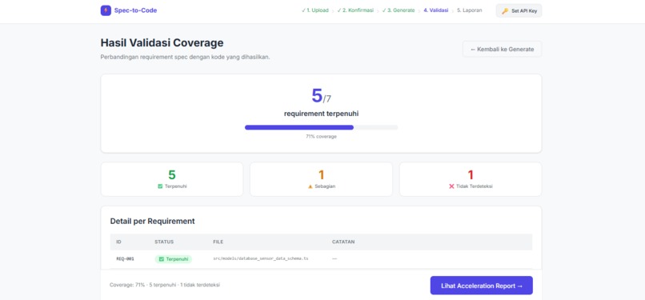The height and width of the screenshot is (300, 645).
Task: Click the warning triangle icon beside Sebagian
Action: (x=310, y=186)
